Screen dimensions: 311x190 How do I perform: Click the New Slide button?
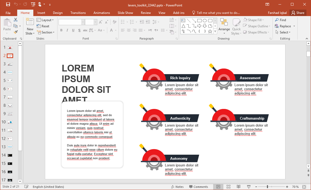coord(30,26)
